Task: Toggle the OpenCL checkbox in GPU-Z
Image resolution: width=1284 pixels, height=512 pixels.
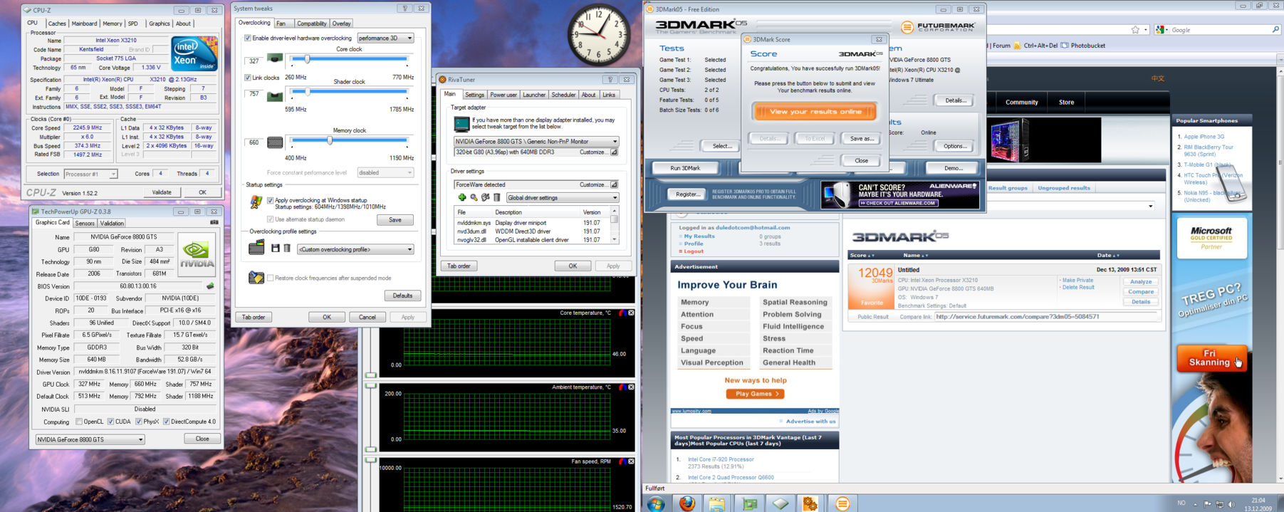Action: tap(79, 422)
